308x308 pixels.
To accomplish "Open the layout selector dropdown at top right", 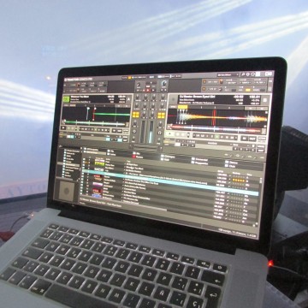I will pyautogui.click(x=228, y=74).
